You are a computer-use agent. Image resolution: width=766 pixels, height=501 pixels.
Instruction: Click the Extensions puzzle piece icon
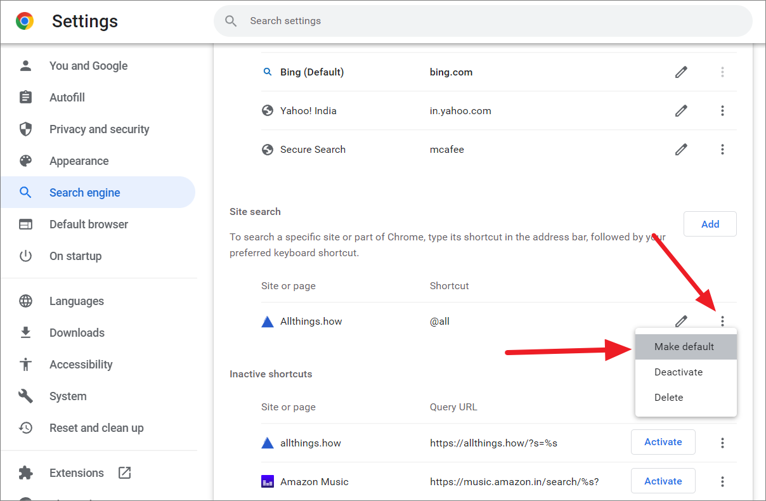pyautogui.click(x=25, y=472)
